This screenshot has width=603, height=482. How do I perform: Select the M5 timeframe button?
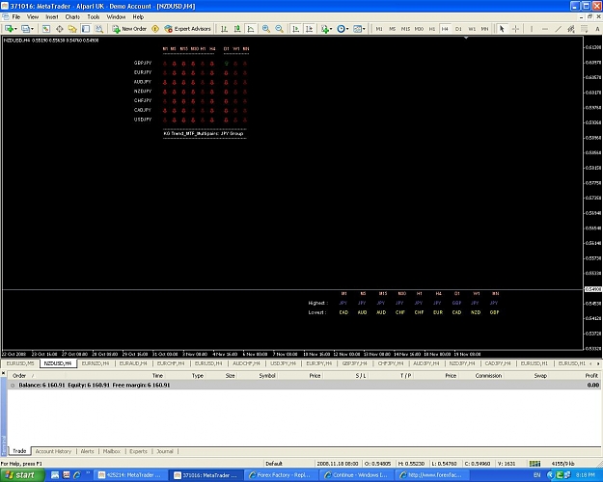393,29
